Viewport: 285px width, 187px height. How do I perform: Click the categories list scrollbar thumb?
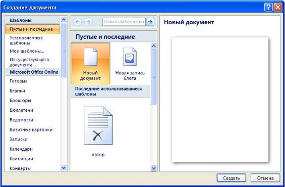pyautogui.click(x=64, y=51)
